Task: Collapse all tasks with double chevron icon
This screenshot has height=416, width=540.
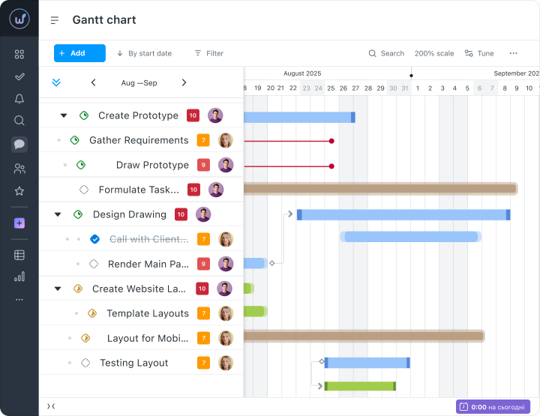Action: pos(56,82)
